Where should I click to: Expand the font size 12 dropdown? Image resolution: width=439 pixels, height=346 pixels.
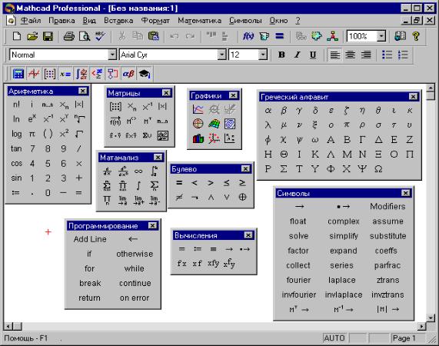(x=263, y=55)
